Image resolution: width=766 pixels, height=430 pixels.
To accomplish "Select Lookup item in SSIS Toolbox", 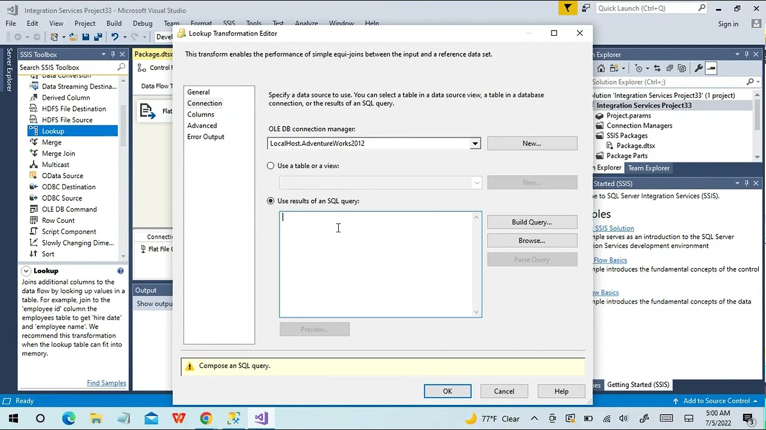I will coord(72,131).
